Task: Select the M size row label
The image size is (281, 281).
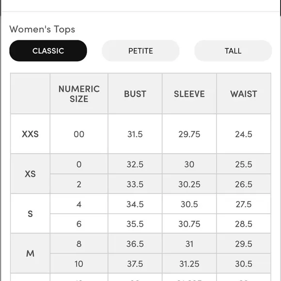Action: tap(30, 253)
